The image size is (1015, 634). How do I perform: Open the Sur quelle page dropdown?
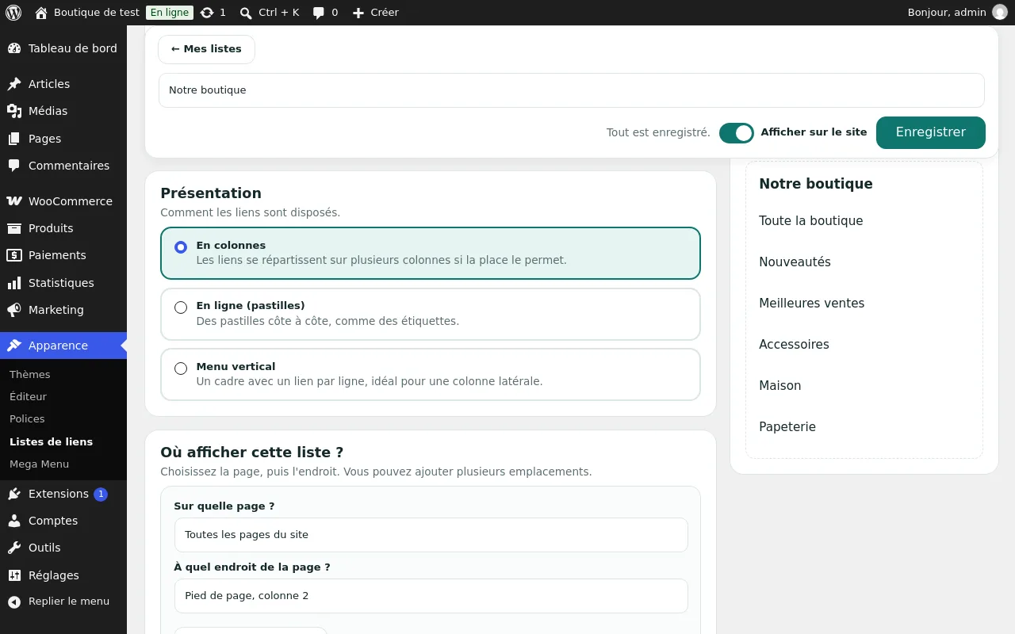431,535
